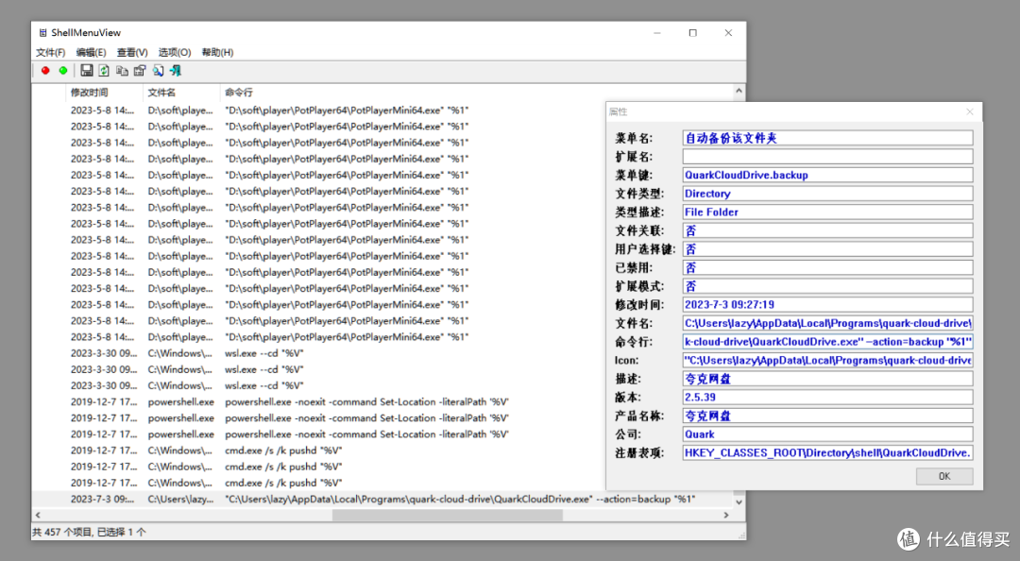Open the 编辑(E) menu
The image size is (1020, 561).
tap(91, 52)
